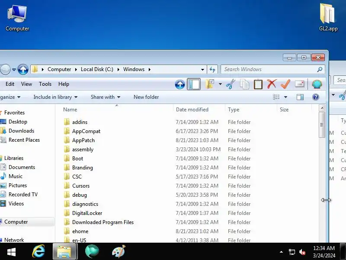The image size is (346, 260).
Task: Click the Cut scissors icon
Action: point(231,84)
